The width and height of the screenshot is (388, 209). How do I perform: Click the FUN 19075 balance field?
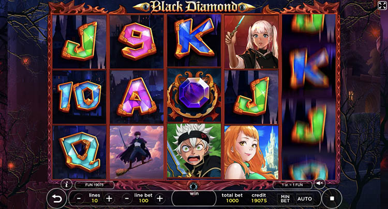(95, 185)
